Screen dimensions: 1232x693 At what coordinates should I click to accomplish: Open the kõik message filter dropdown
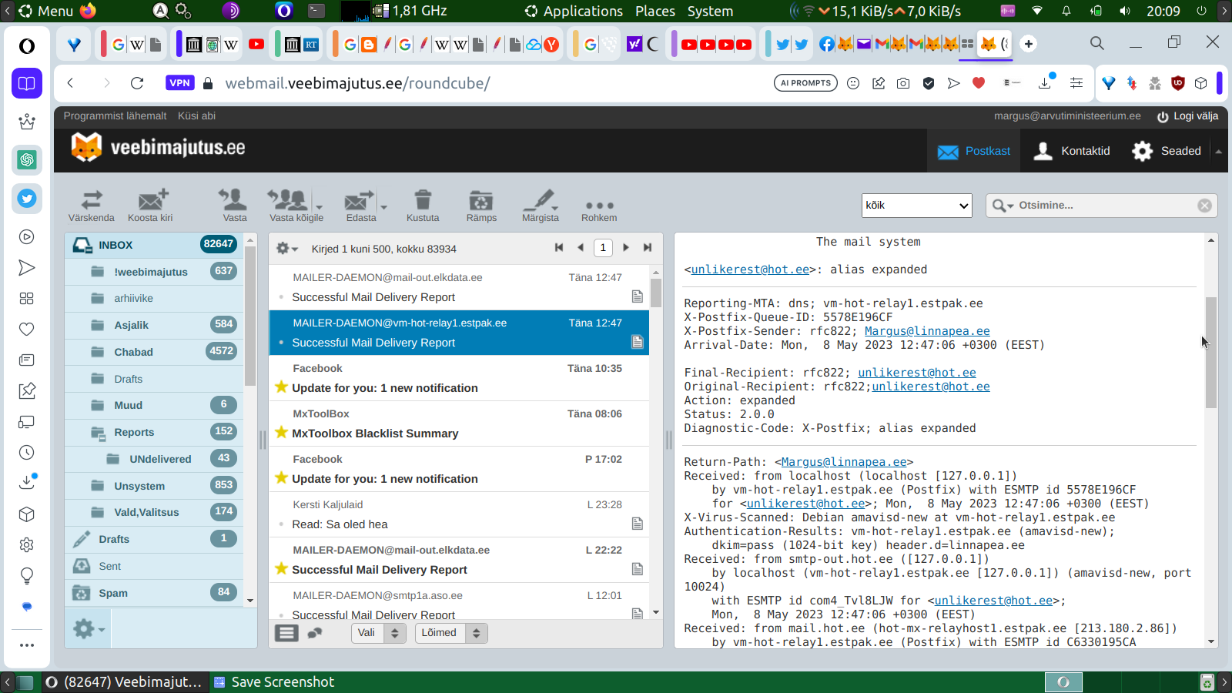click(917, 206)
